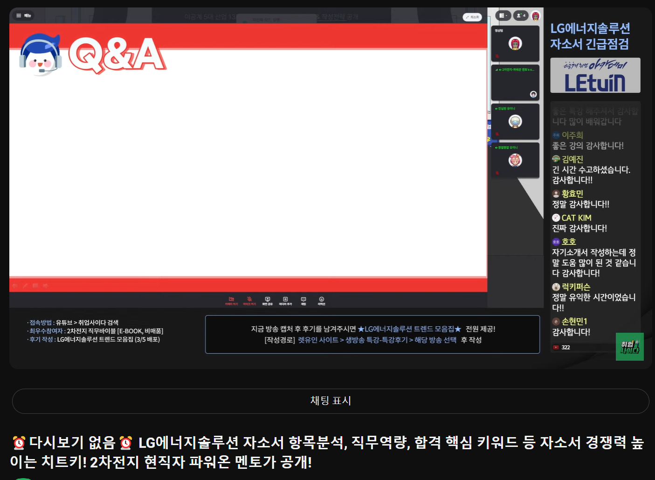Turn on the microphone (마이크 켜기)
The image size is (655, 480).
tap(249, 301)
